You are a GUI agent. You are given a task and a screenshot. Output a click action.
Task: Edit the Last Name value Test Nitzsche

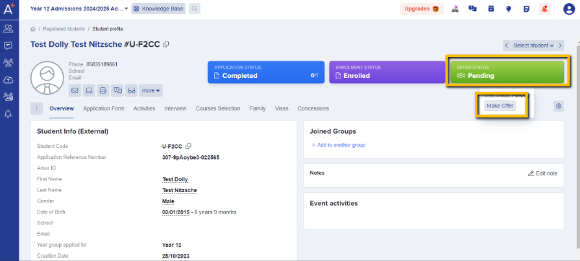[180, 190]
